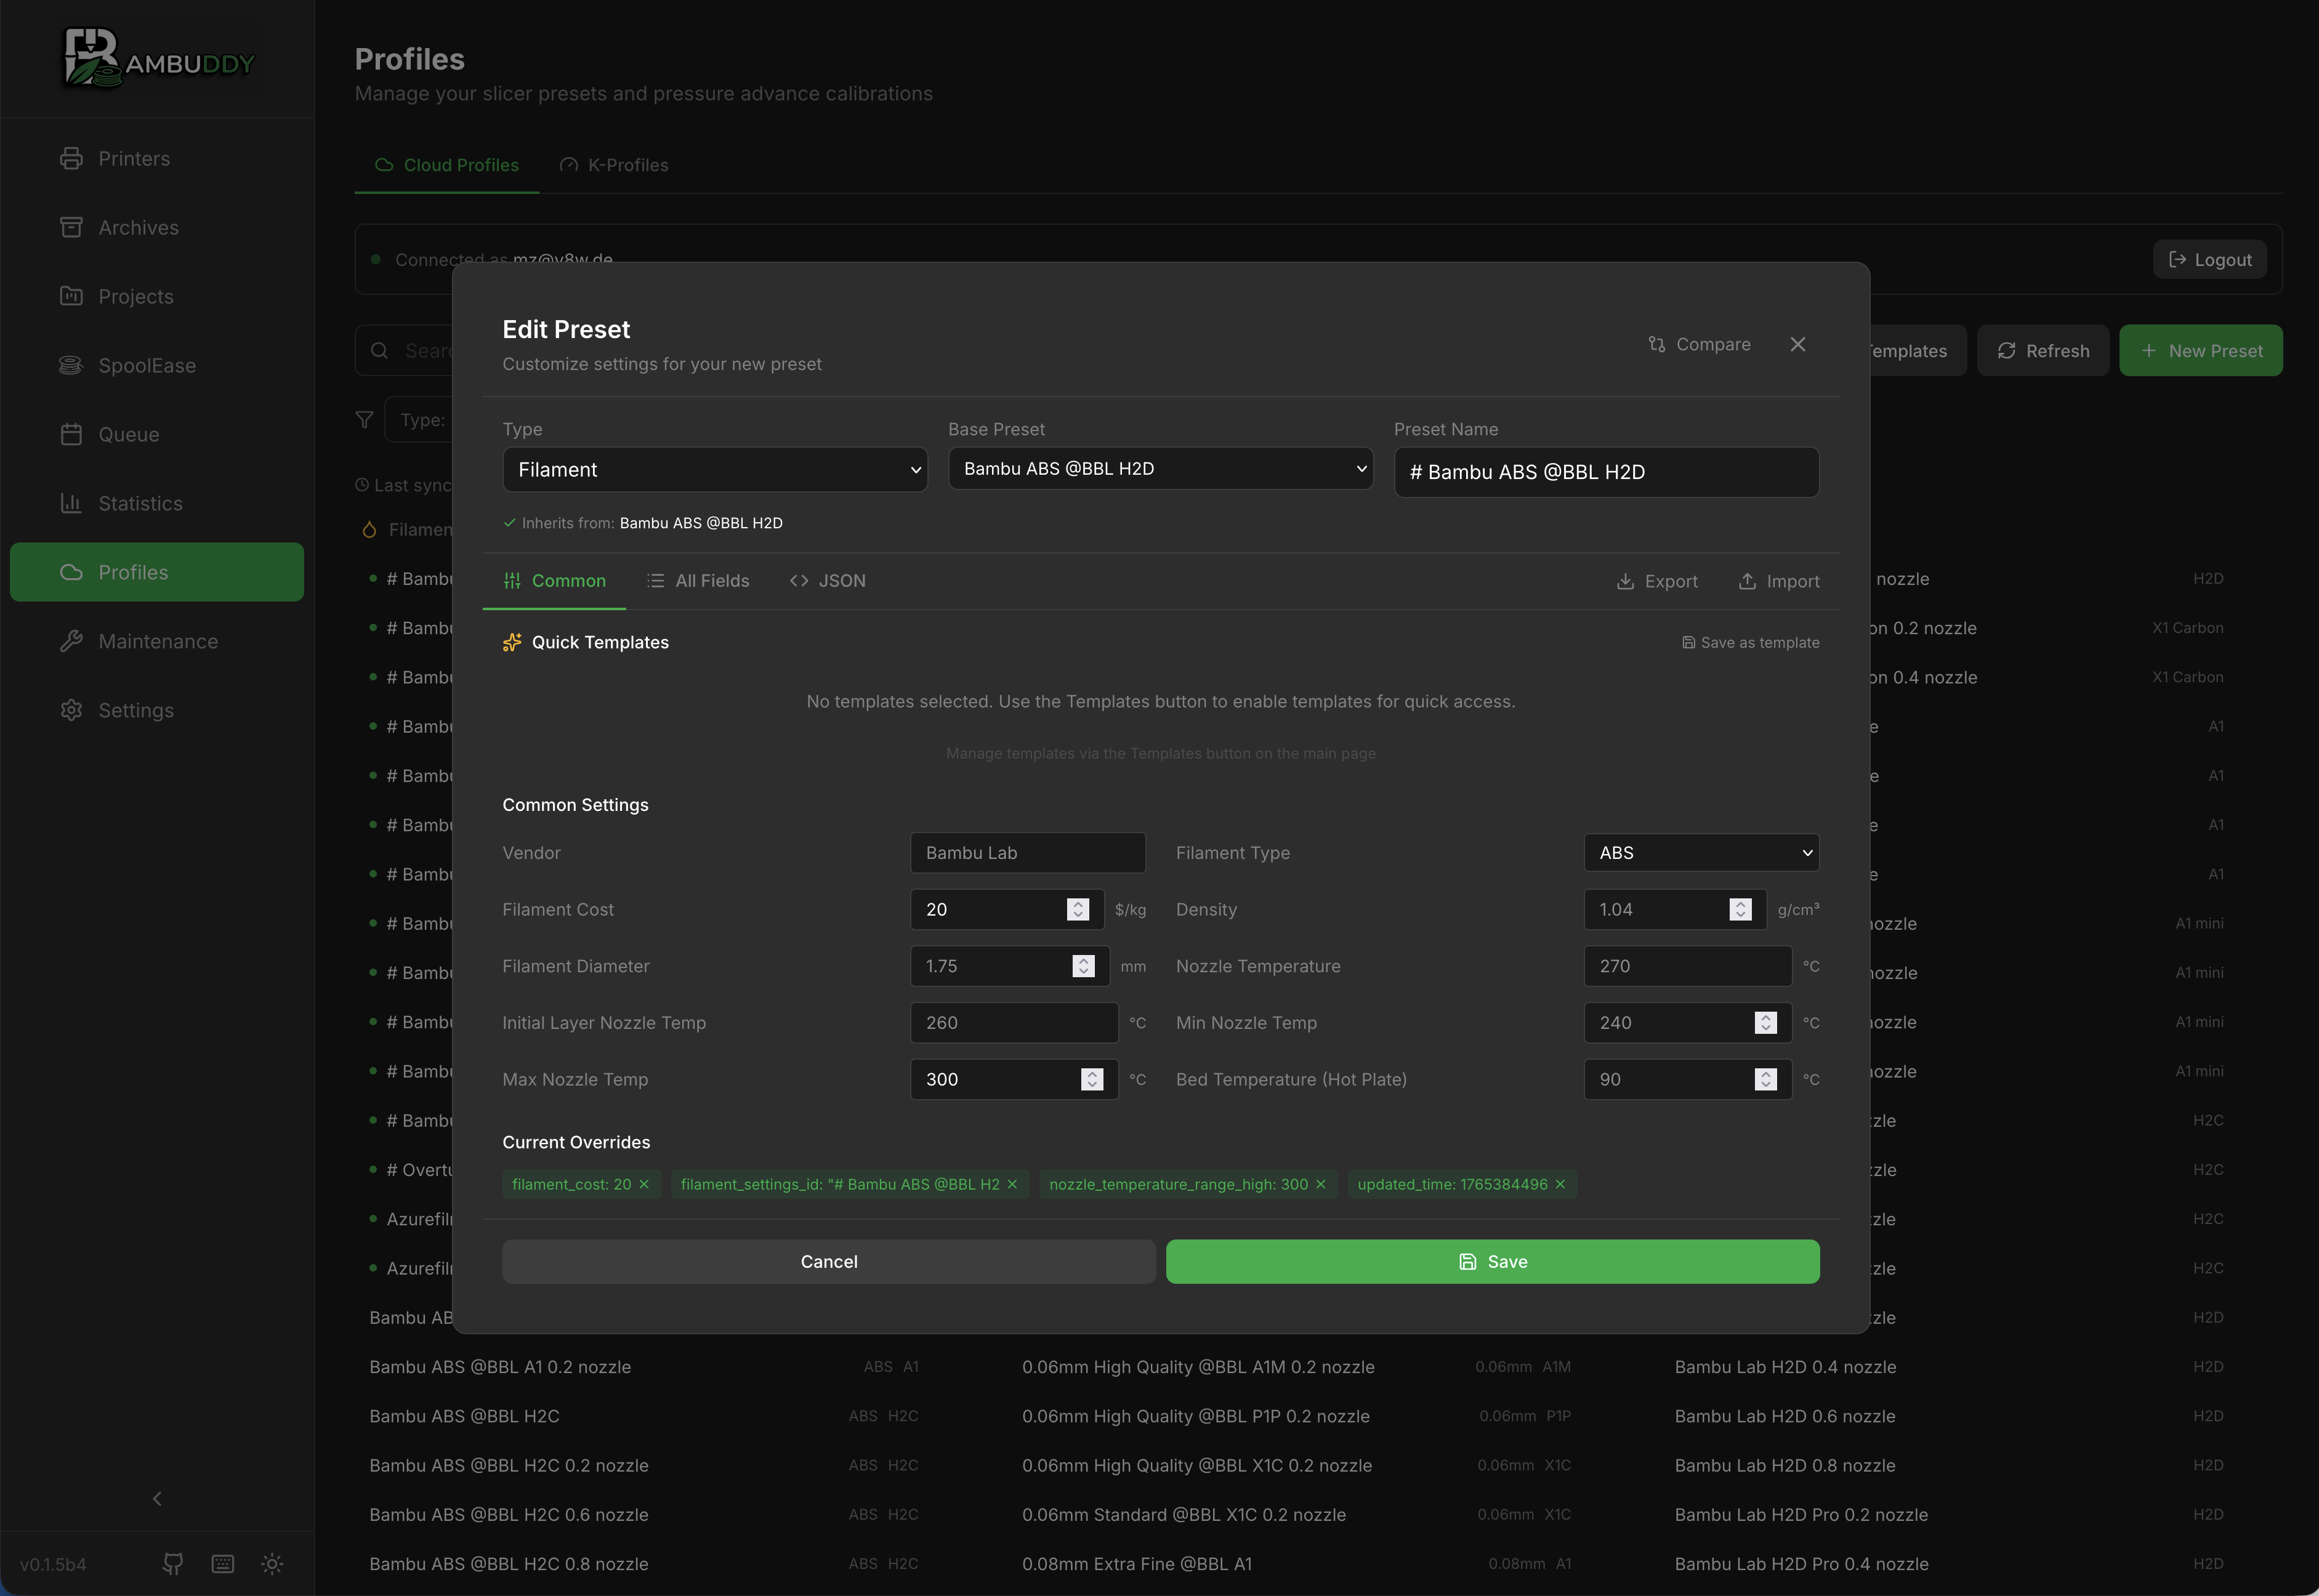Image resolution: width=2319 pixels, height=1596 pixels.
Task: Click the keyboard shortcuts icon
Action: point(222,1563)
